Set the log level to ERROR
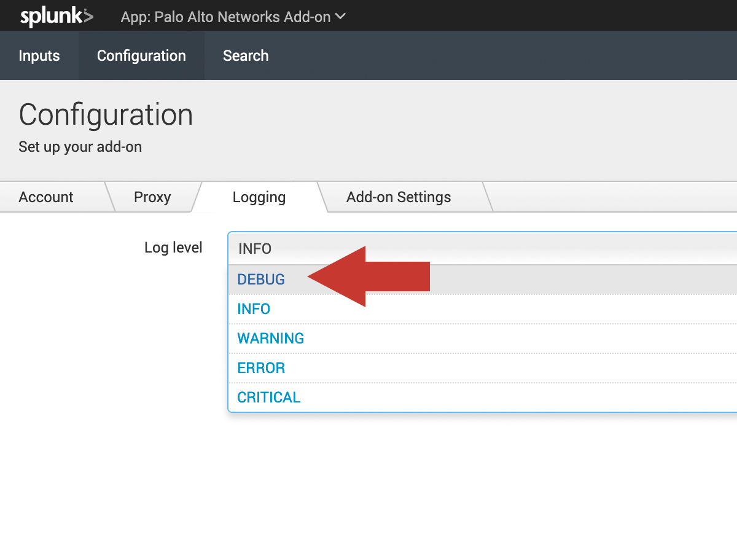This screenshot has width=737, height=553. point(261,368)
